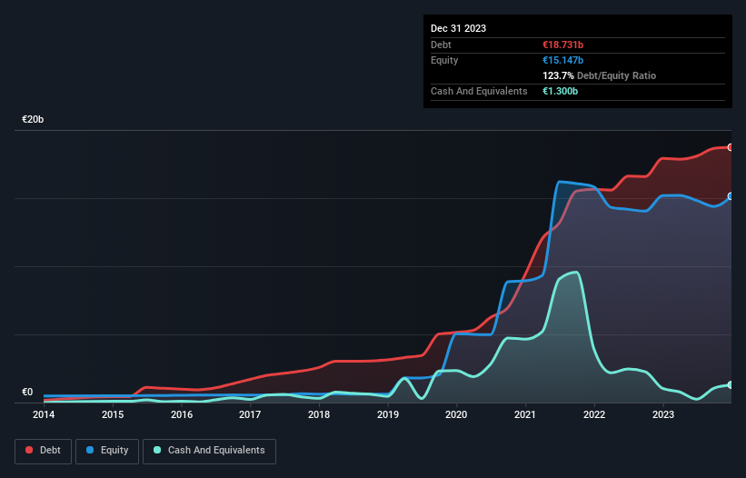Image resolution: width=746 pixels, height=478 pixels.
Task: Click the €0 y-axis label
Action: click(27, 392)
